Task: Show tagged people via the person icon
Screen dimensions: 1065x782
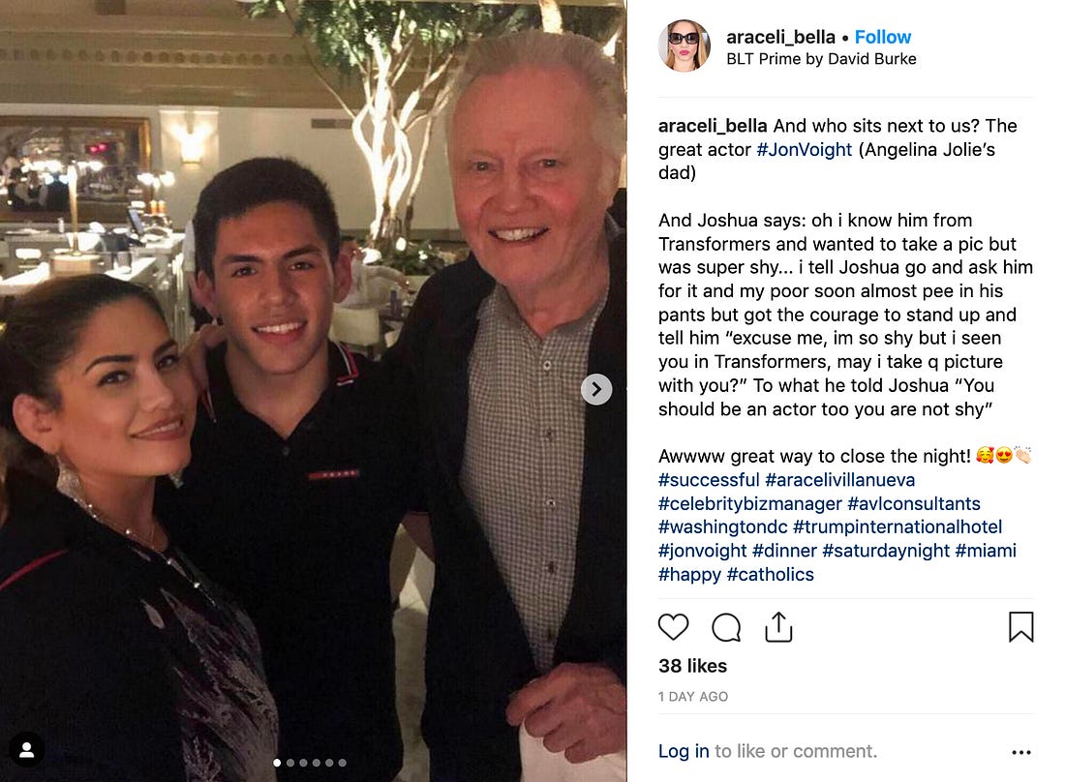Action: click(26, 750)
